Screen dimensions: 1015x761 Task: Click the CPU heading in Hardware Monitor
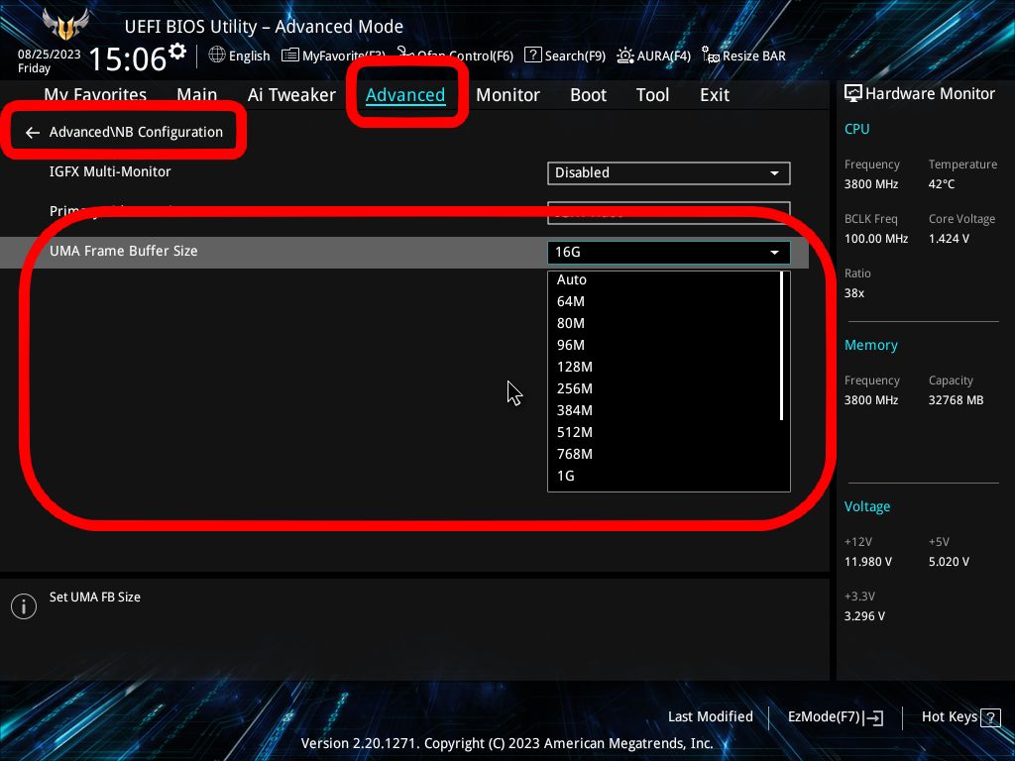(856, 129)
